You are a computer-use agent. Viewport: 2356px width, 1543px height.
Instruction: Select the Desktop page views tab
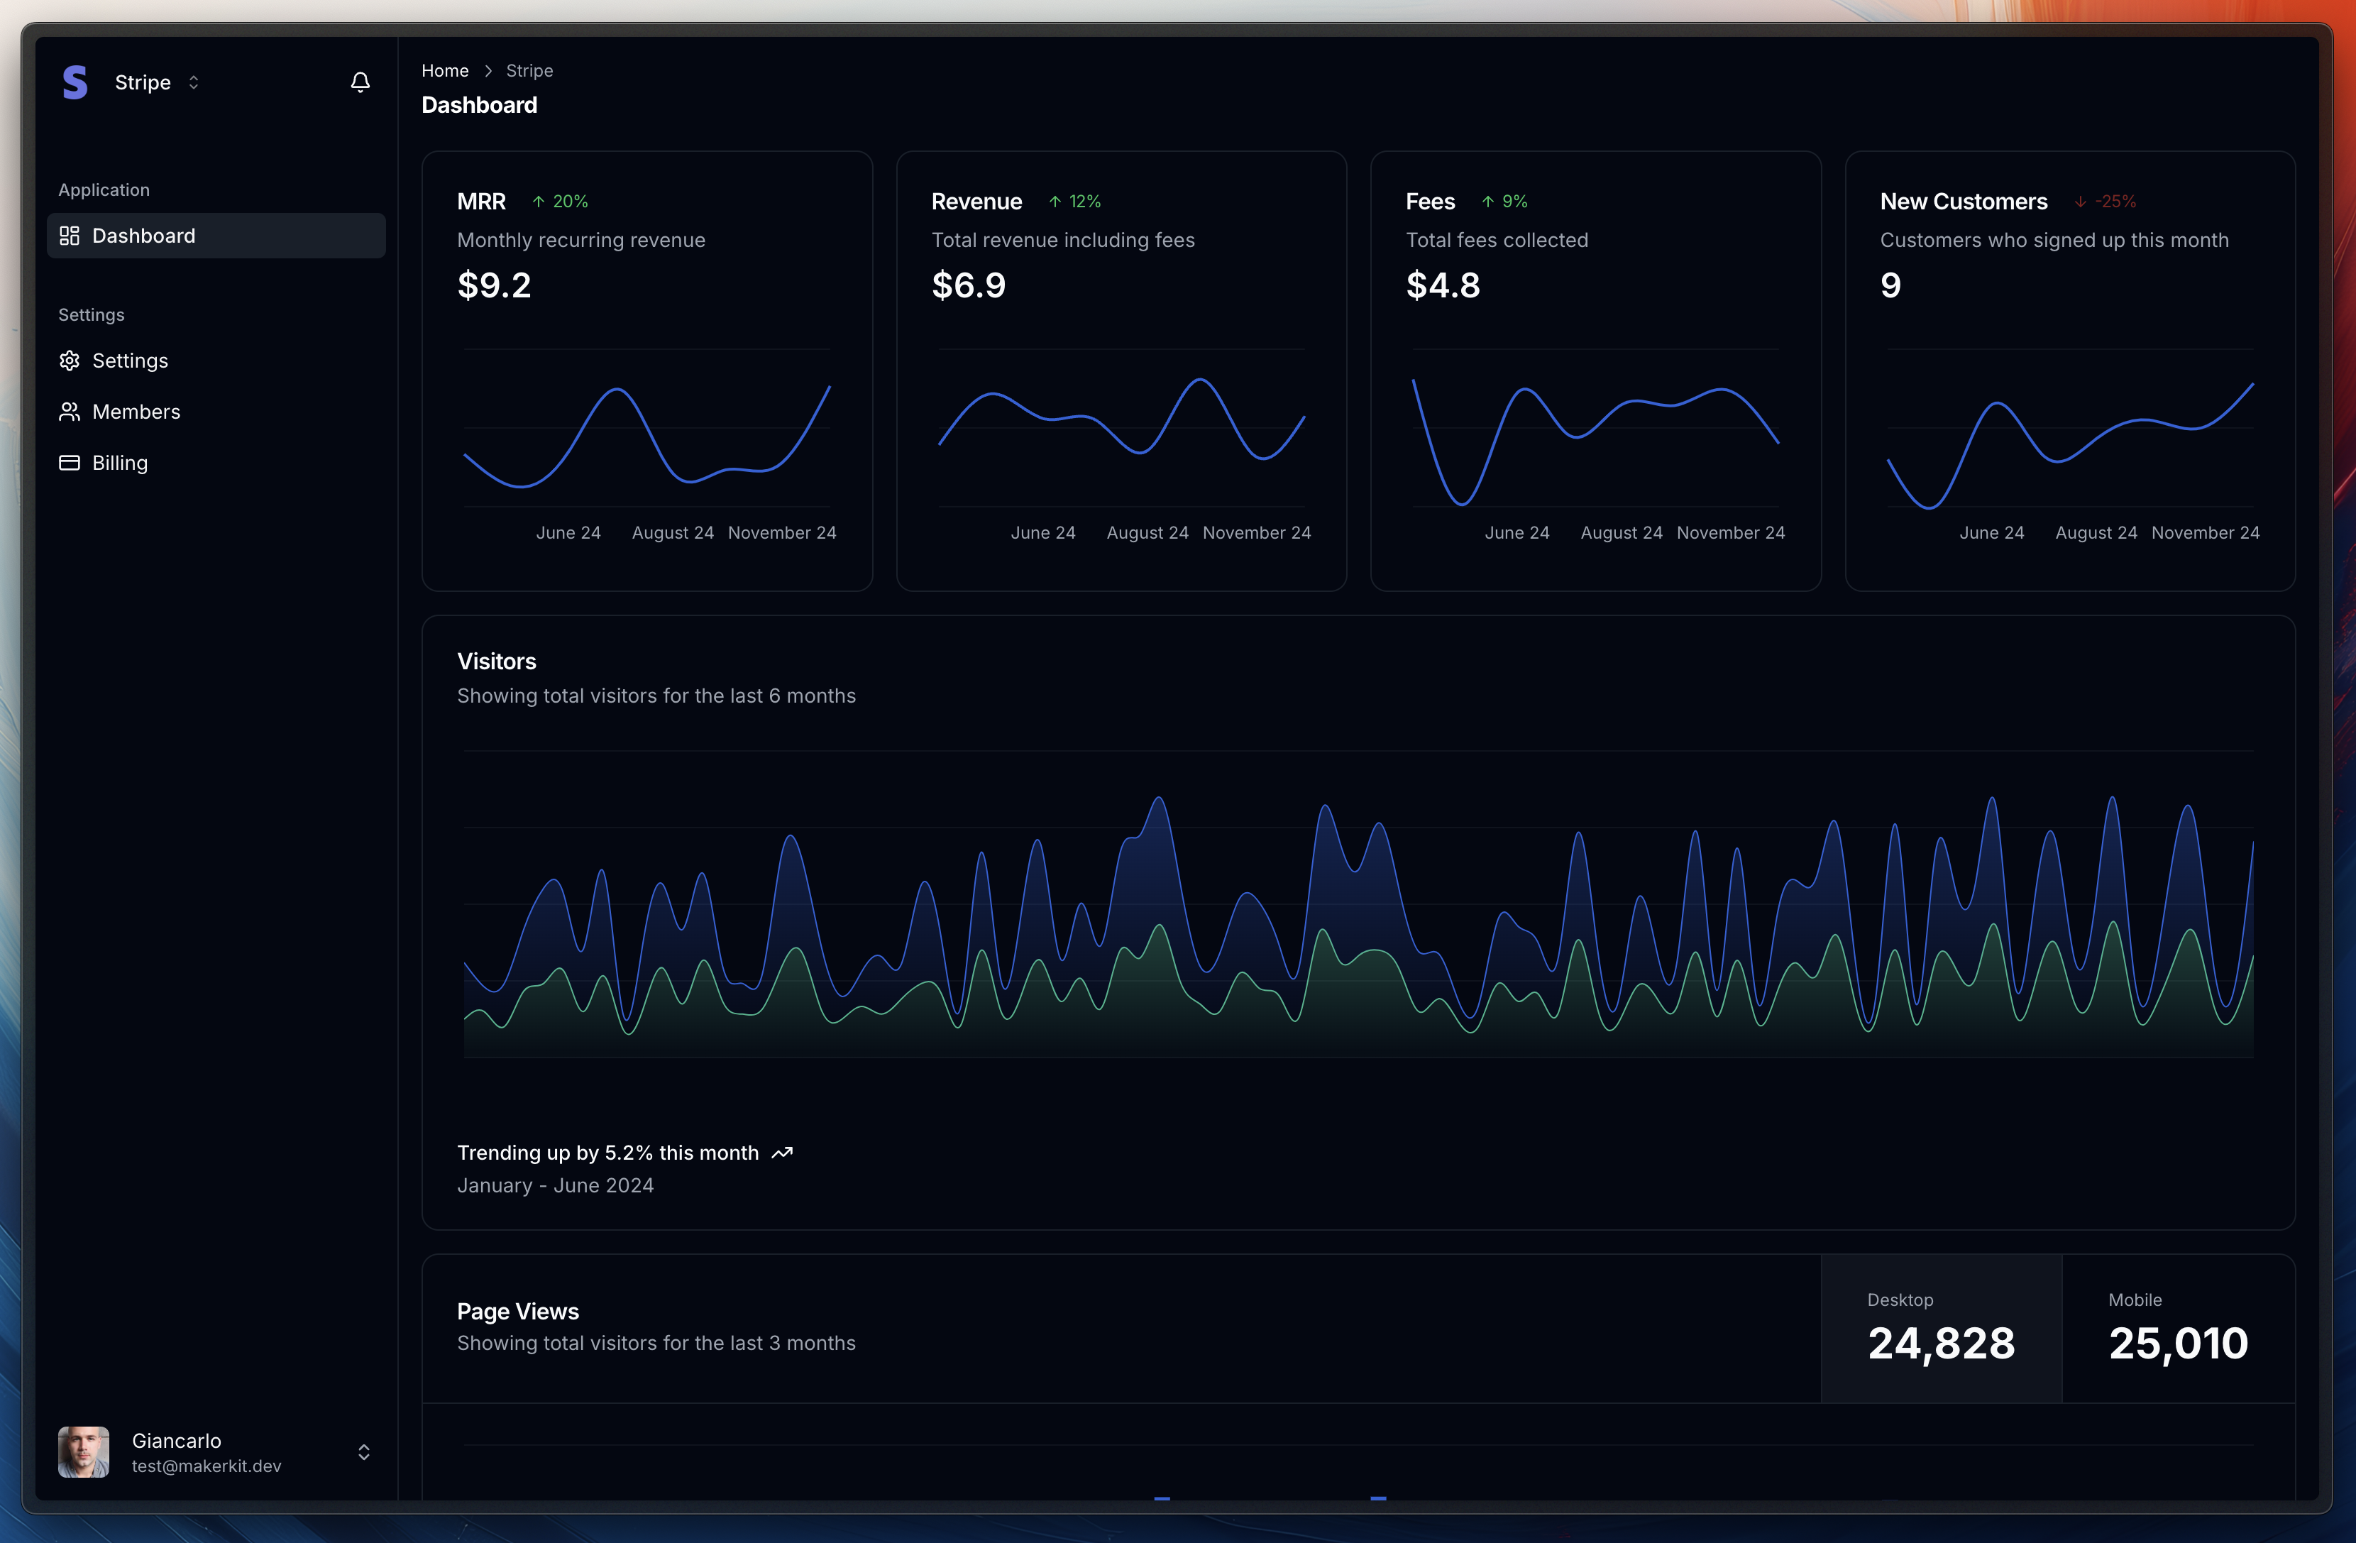[x=1942, y=1328]
